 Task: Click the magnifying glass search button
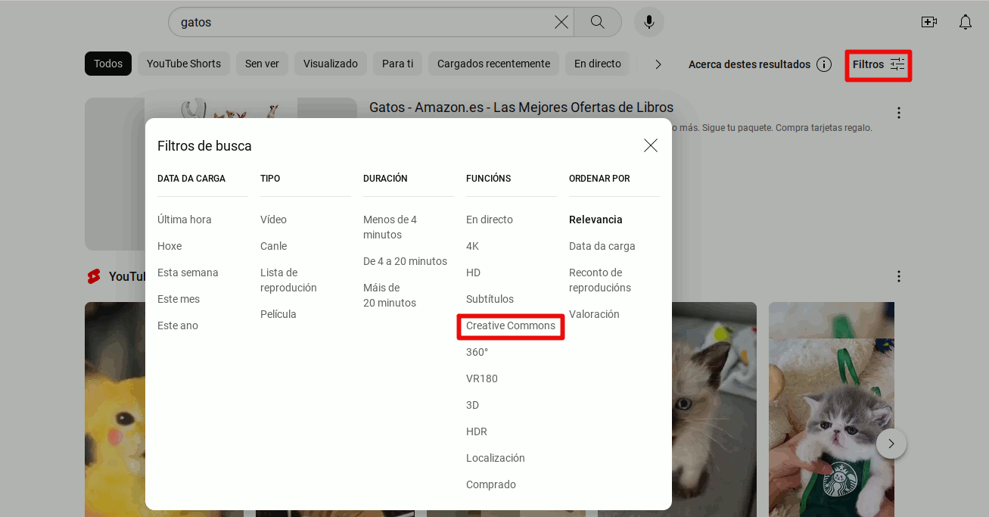(597, 22)
